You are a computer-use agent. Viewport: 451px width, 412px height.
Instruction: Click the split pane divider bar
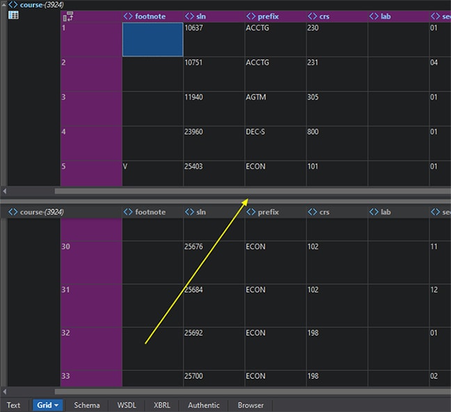(x=225, y=199)
